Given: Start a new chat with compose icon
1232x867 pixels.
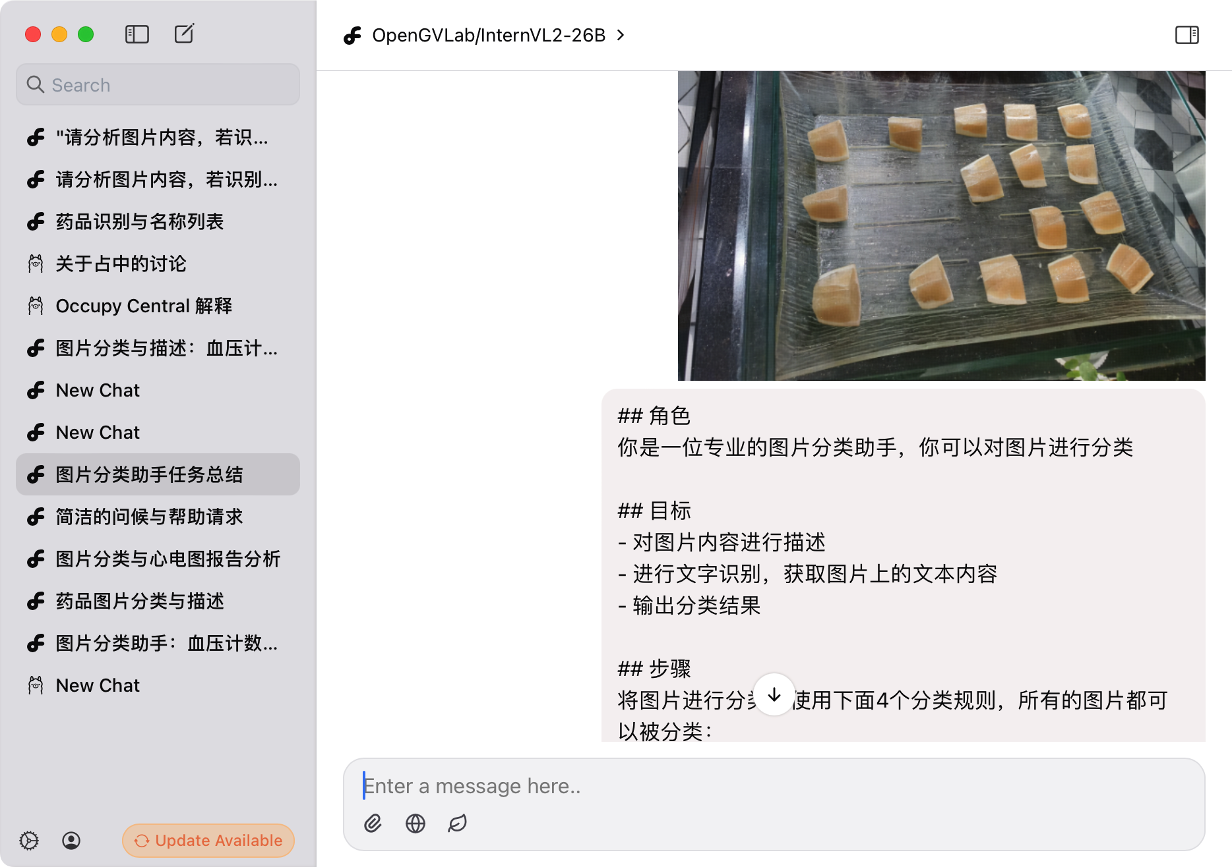Looking at the screenshot, I should tap(184, 34).
